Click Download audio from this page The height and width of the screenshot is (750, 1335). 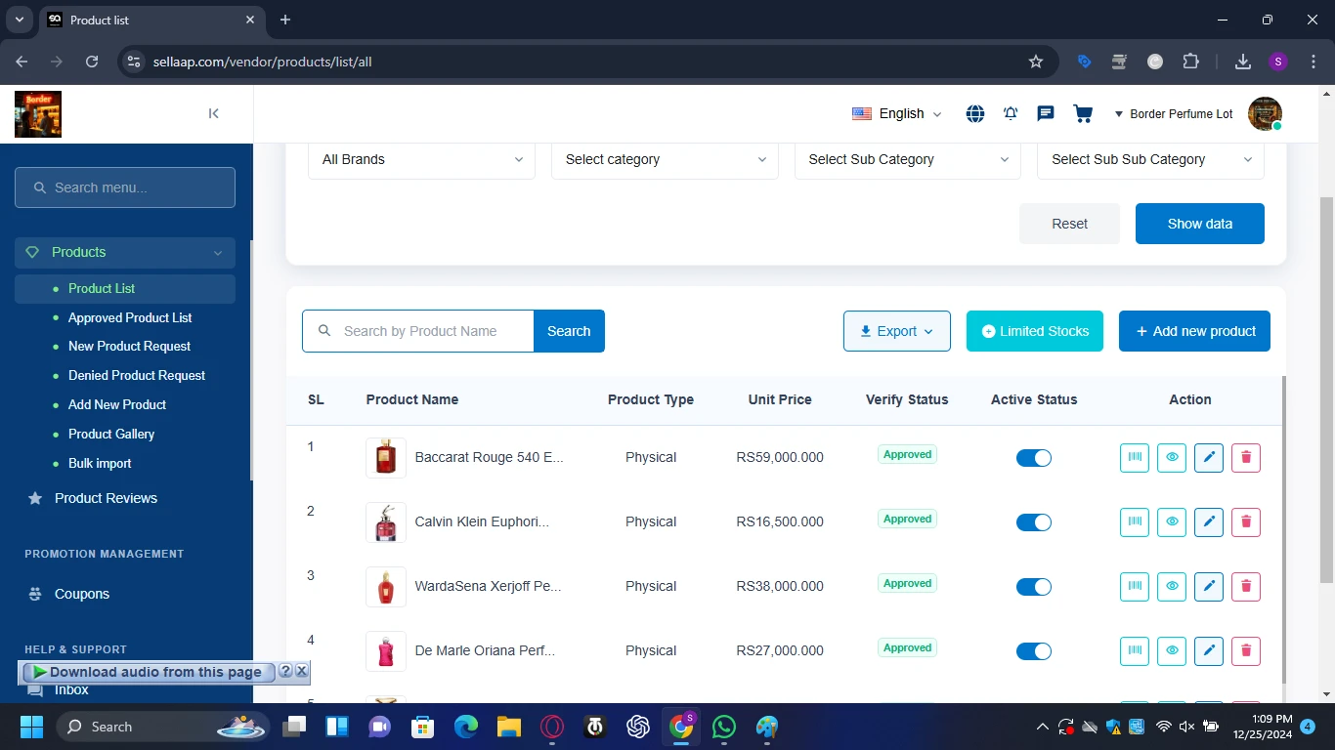coord(149,672)
